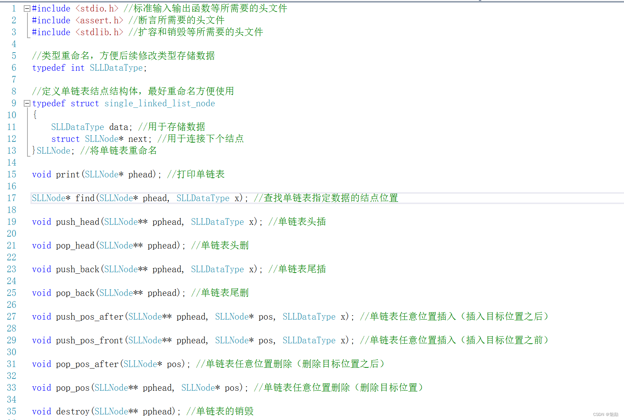Click the 'push_pos_front' function name
Screen dimensions: 624x420
pos(90,340)
